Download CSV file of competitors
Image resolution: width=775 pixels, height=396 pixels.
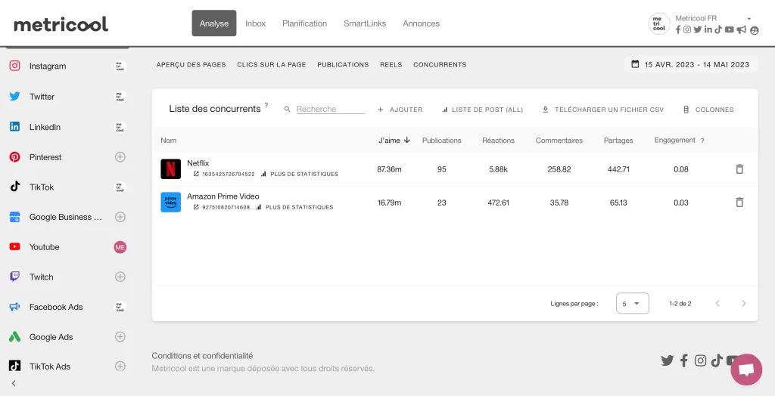click(602, 110)
